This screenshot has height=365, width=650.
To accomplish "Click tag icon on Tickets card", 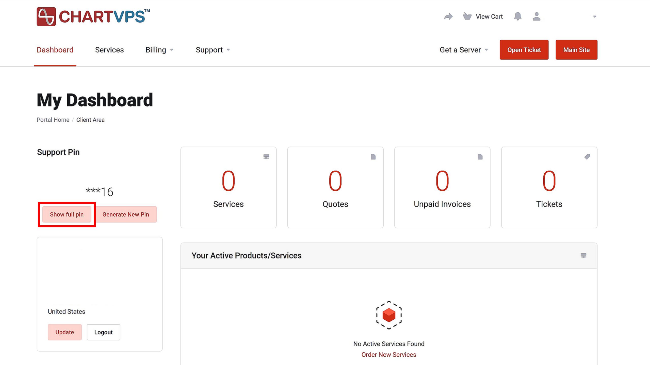I will [587, 157].
